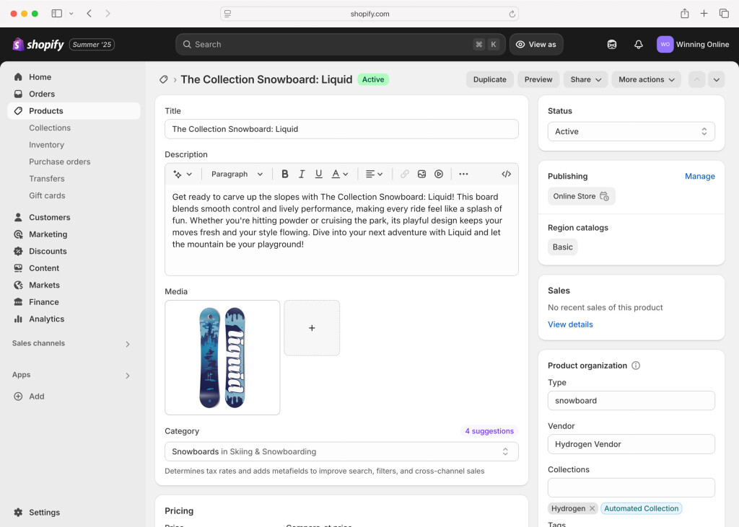
Task: Click the insert link icon
Action: pos(404,174)
